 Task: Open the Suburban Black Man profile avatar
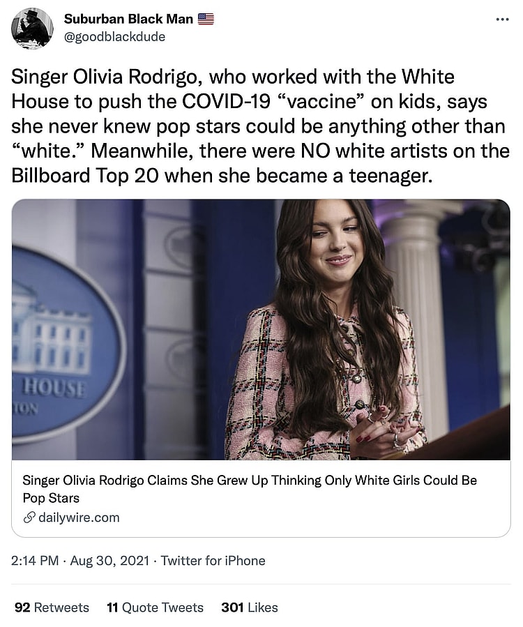pos(32,29)
